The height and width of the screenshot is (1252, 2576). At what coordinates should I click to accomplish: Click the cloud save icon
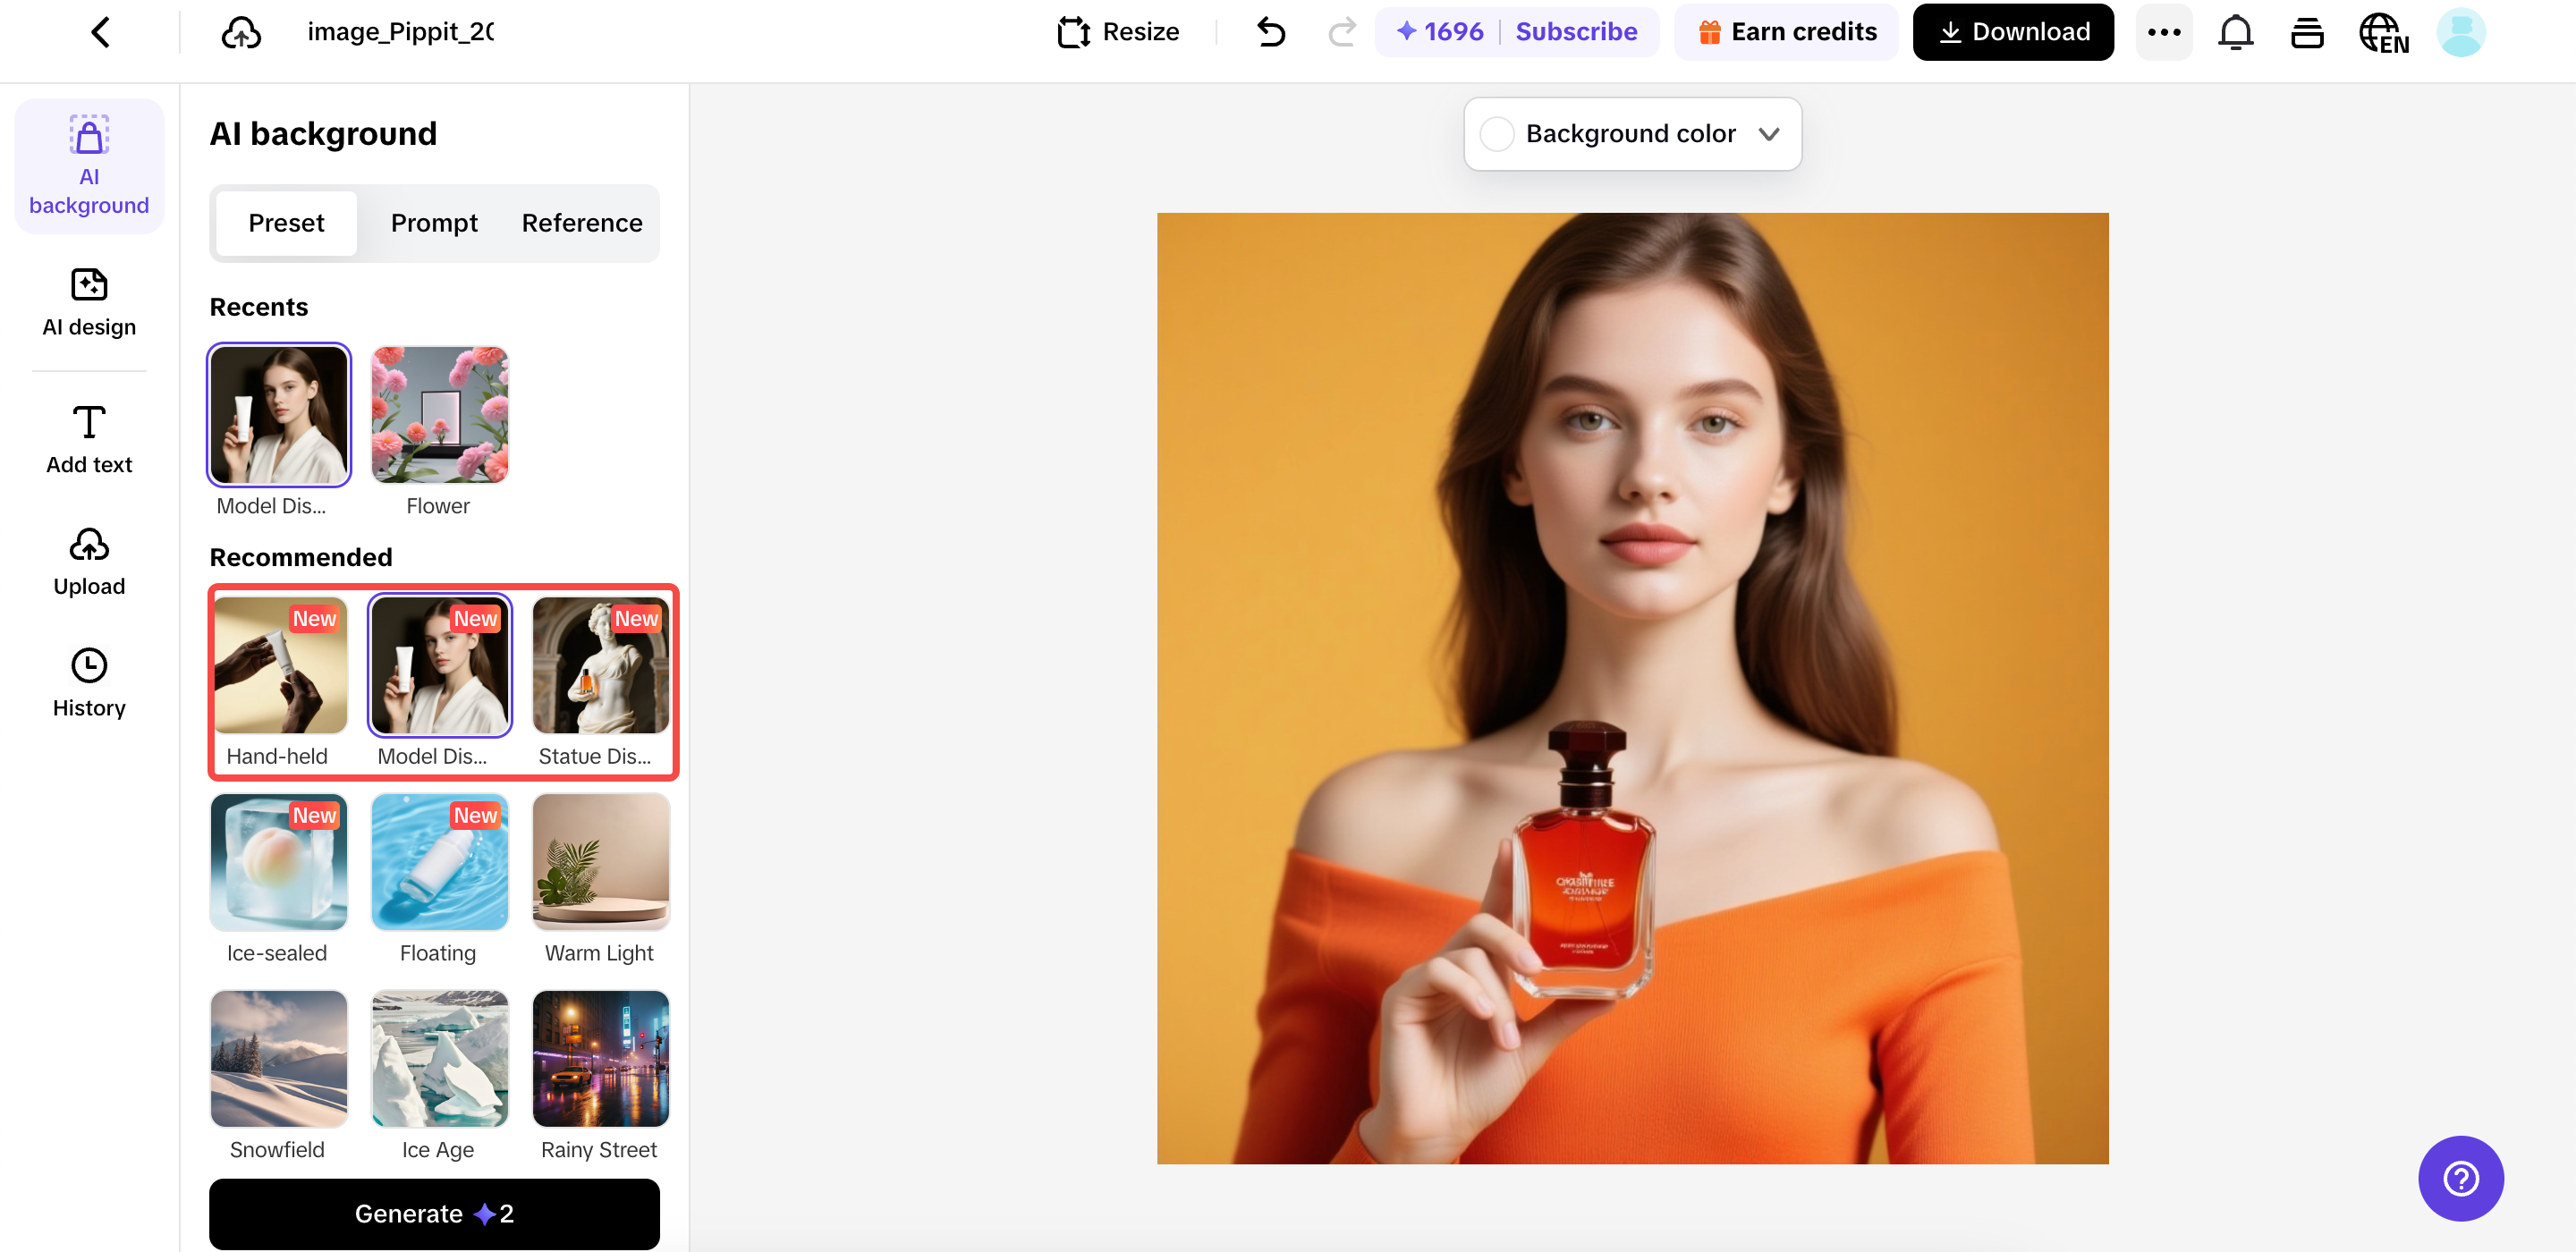[x=241, y=32]
